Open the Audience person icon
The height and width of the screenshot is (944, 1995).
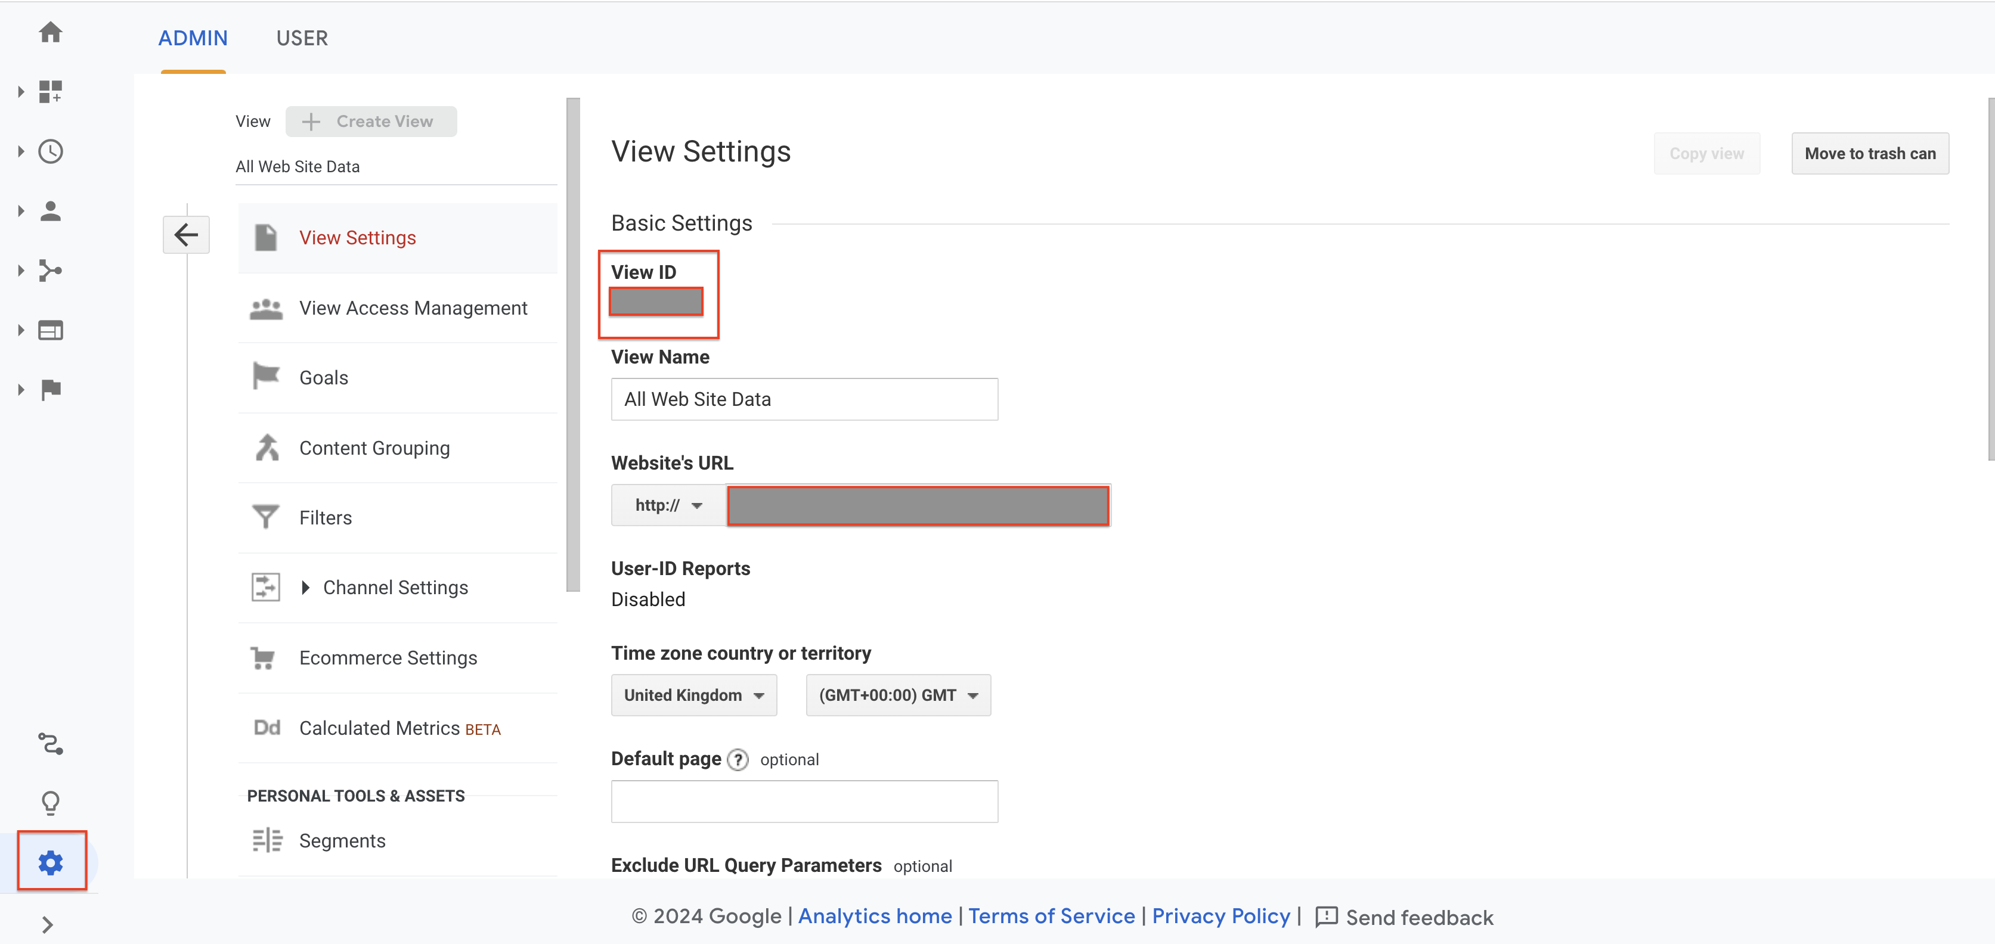pyautogui.click(x=50, y=212)
